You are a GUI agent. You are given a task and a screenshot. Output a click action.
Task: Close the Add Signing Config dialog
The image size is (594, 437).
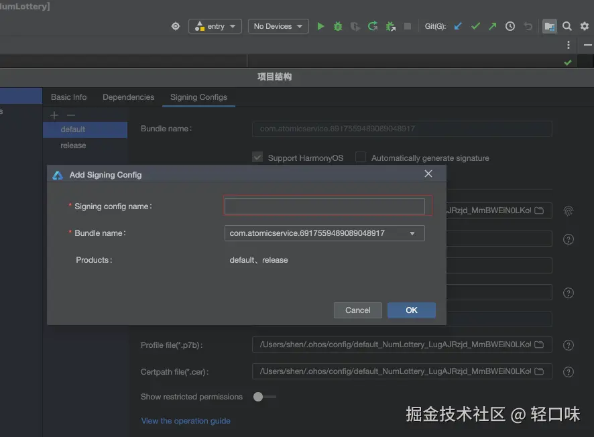428,174
